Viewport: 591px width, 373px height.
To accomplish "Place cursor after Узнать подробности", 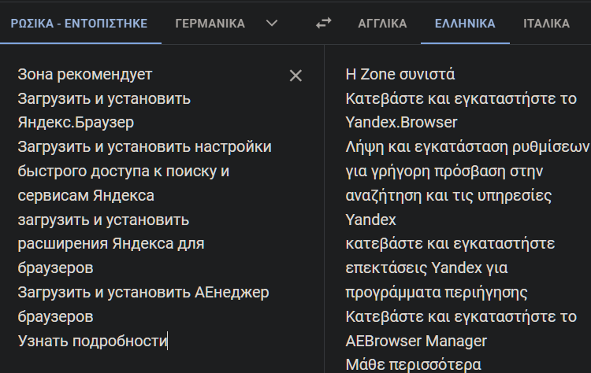I will pyautogui.click(x=167, y=341).
